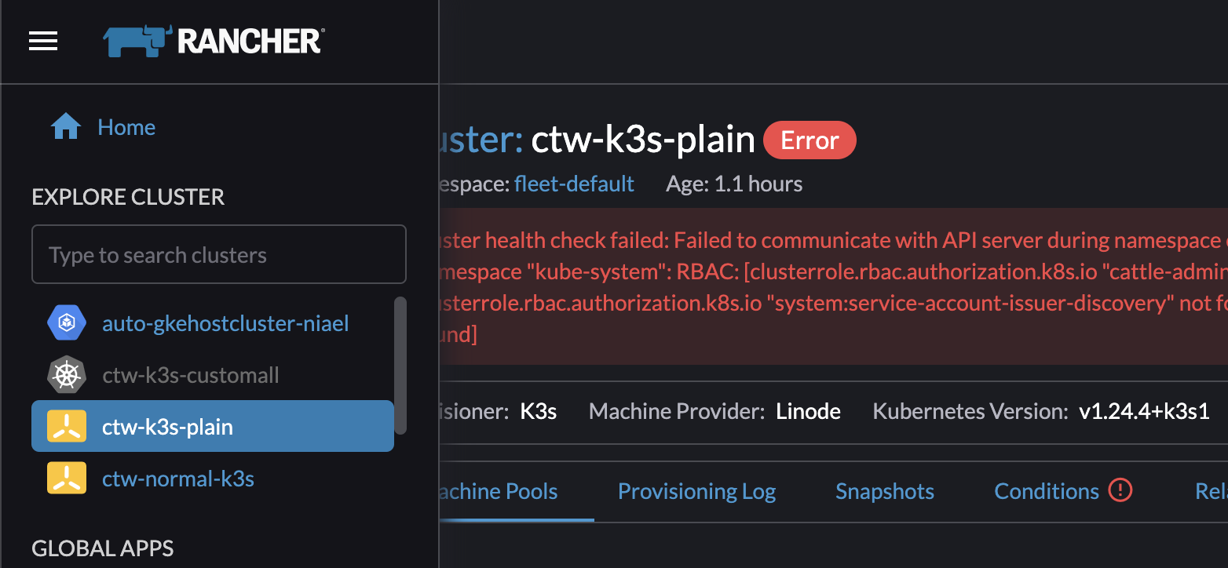Image resolution: width=1228 pixels, height=568 pixels.
Task: Click the cluster search input field
Action: point(218,254)
